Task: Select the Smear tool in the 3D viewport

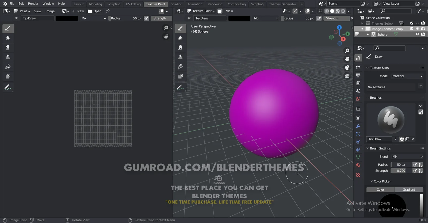Action: click(x=181, y=48)
